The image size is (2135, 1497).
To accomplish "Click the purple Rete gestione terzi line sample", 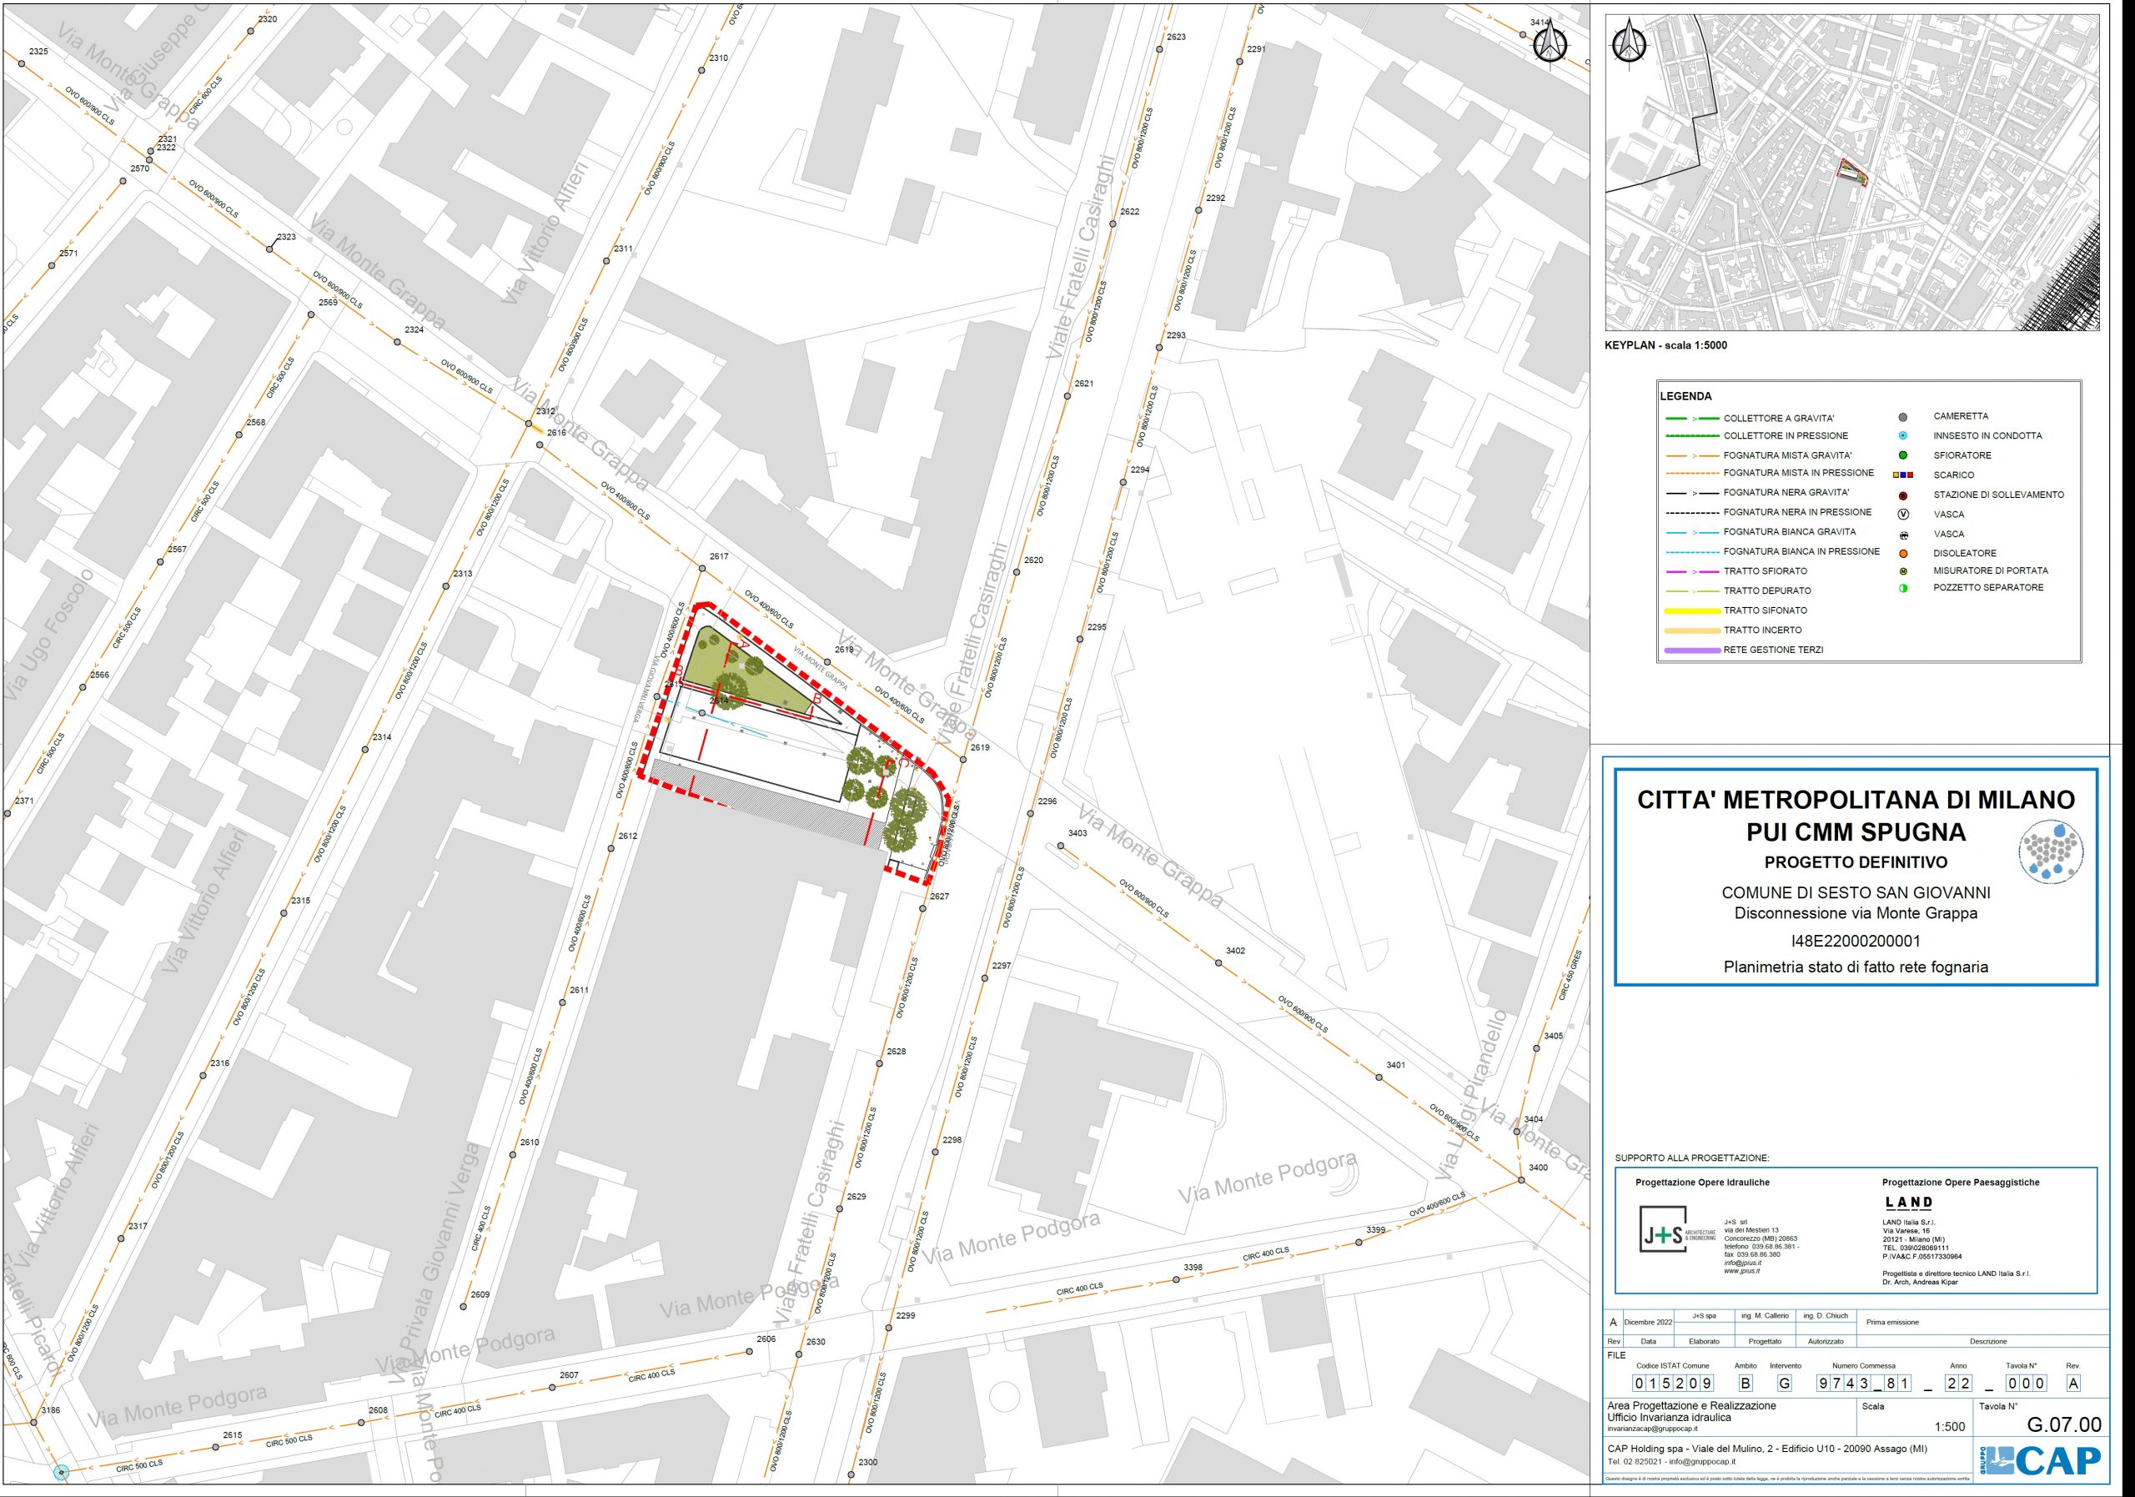I will pyautogui.click(x=1691, y=650).
